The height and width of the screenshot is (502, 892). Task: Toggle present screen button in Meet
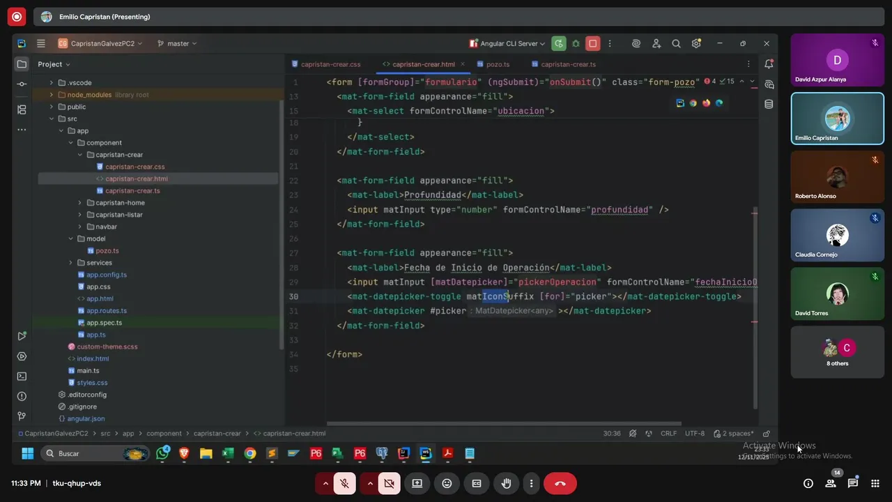tap(417, 483)
